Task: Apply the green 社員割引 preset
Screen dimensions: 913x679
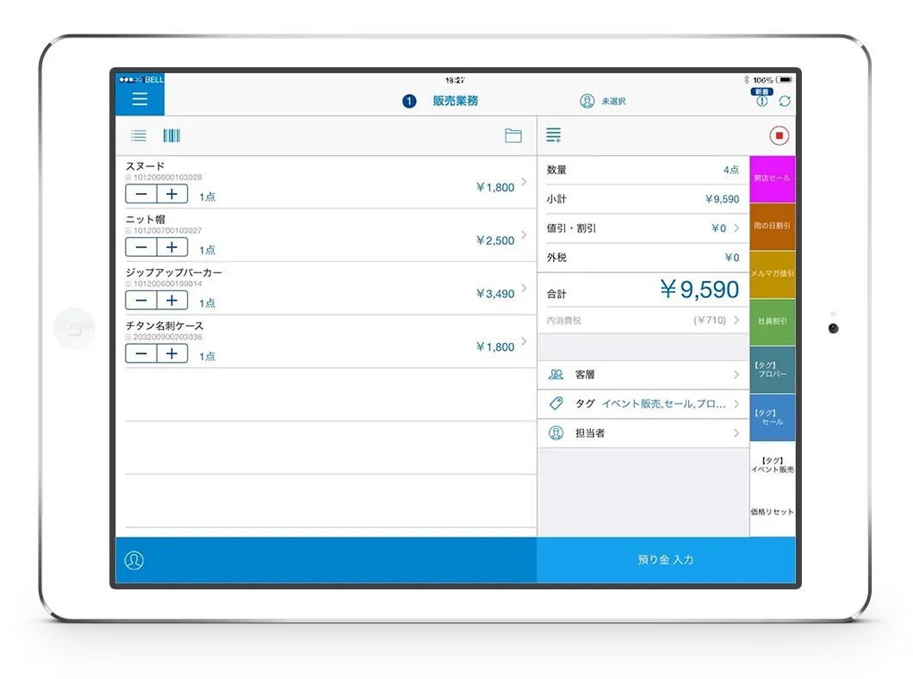Action: pos(772,322)
